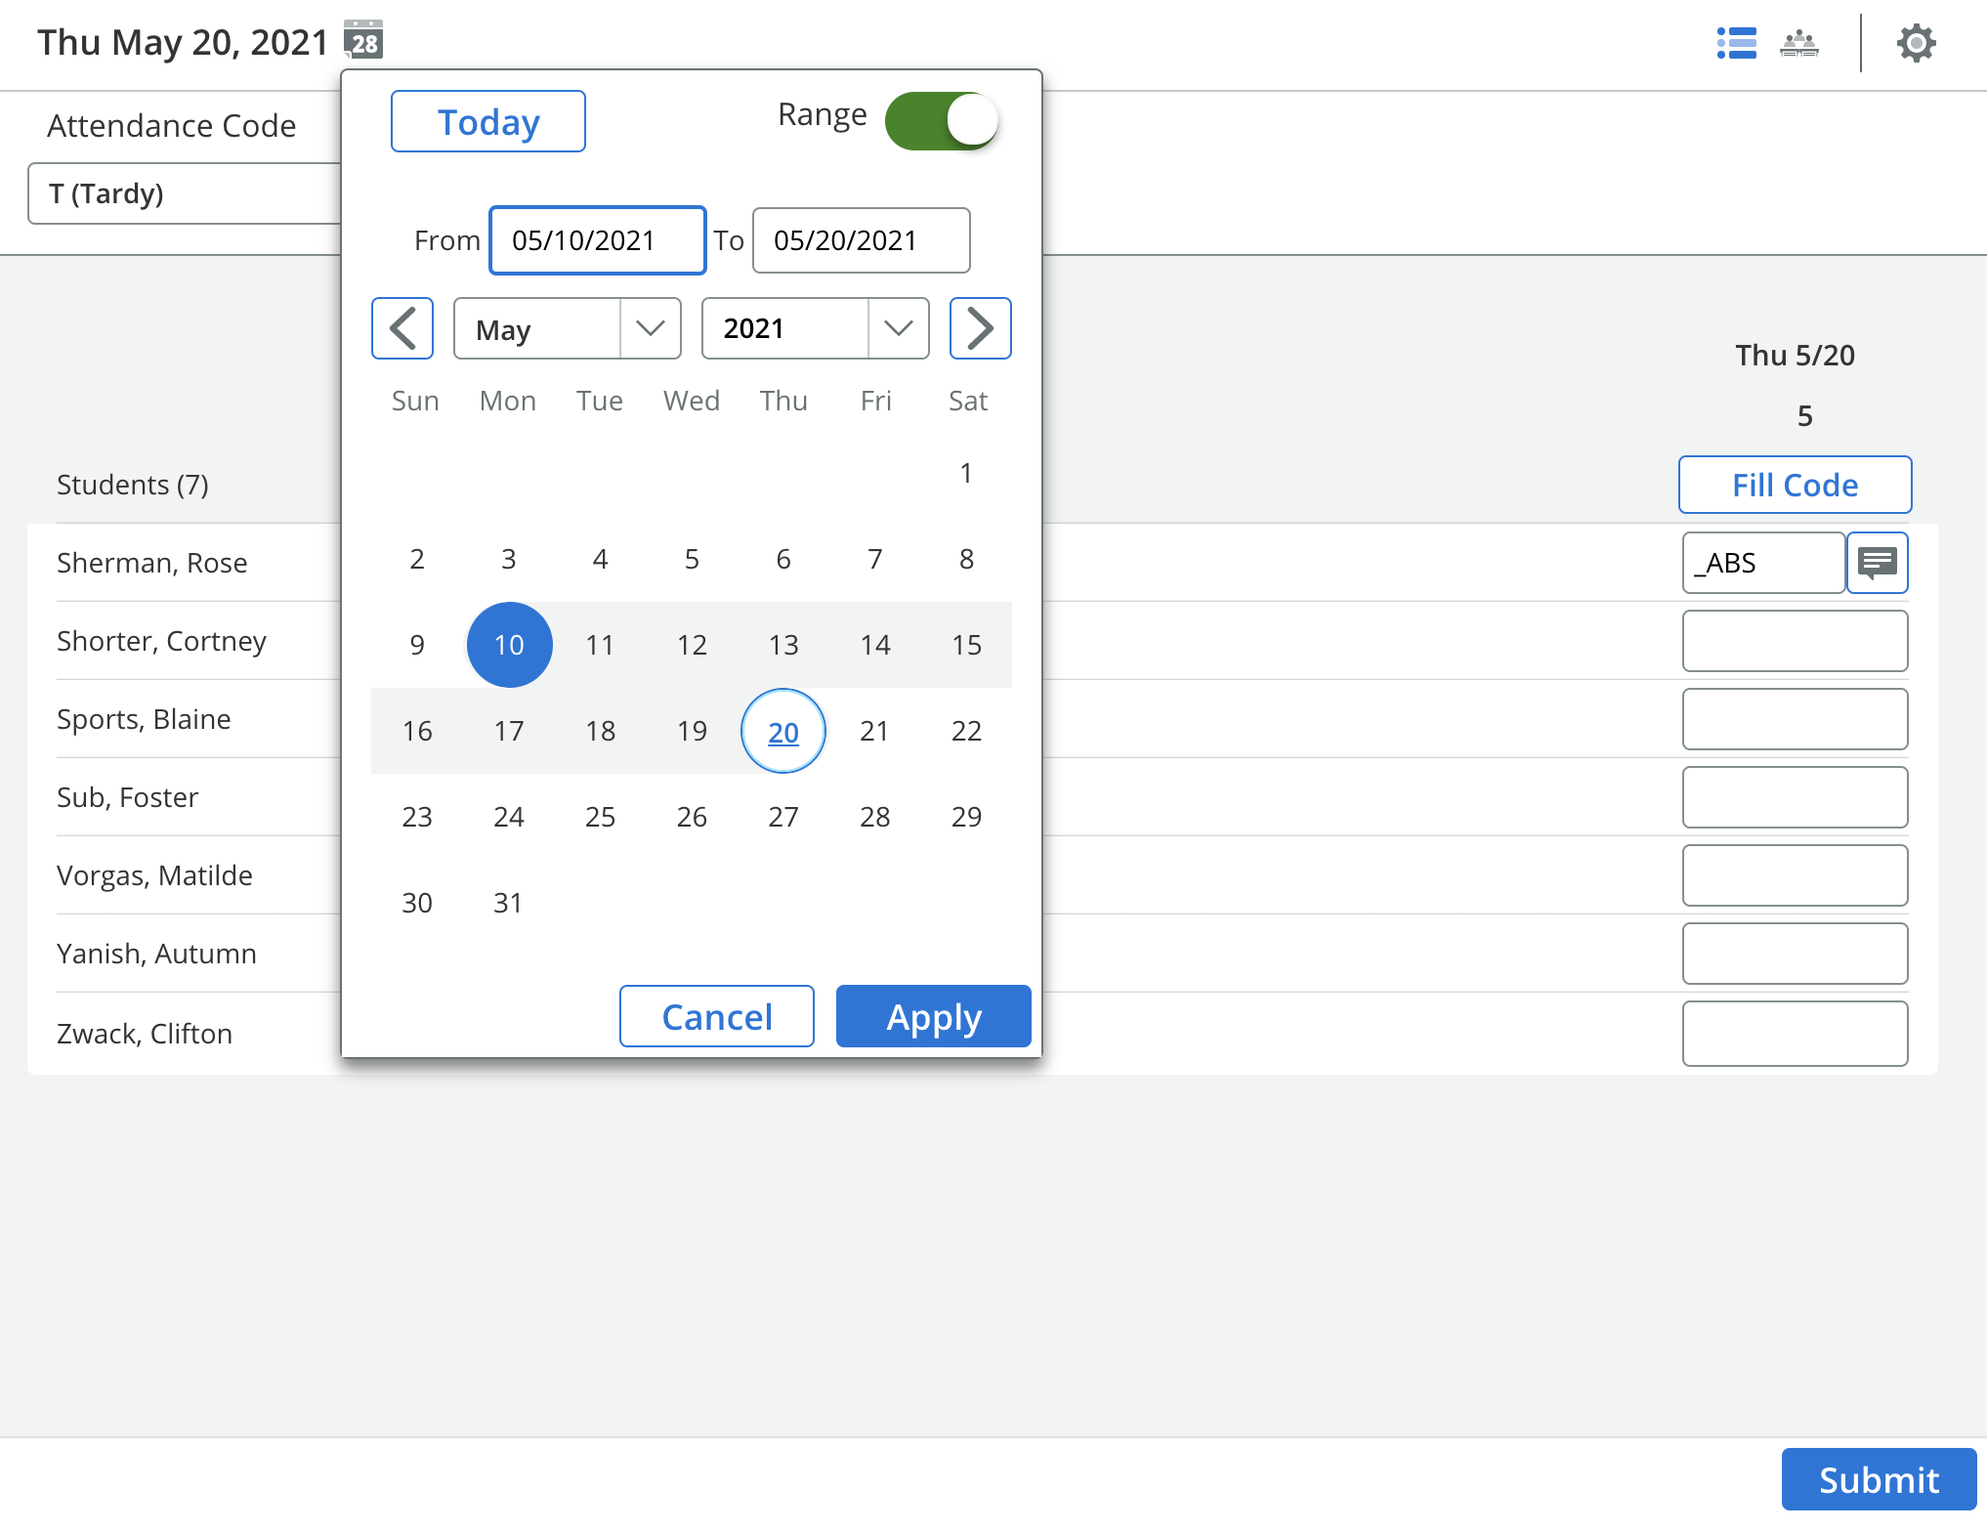Submit the attendance
Image resolution: width=1987 pixels, height=1530 pixels.
coord(1878,1479)
